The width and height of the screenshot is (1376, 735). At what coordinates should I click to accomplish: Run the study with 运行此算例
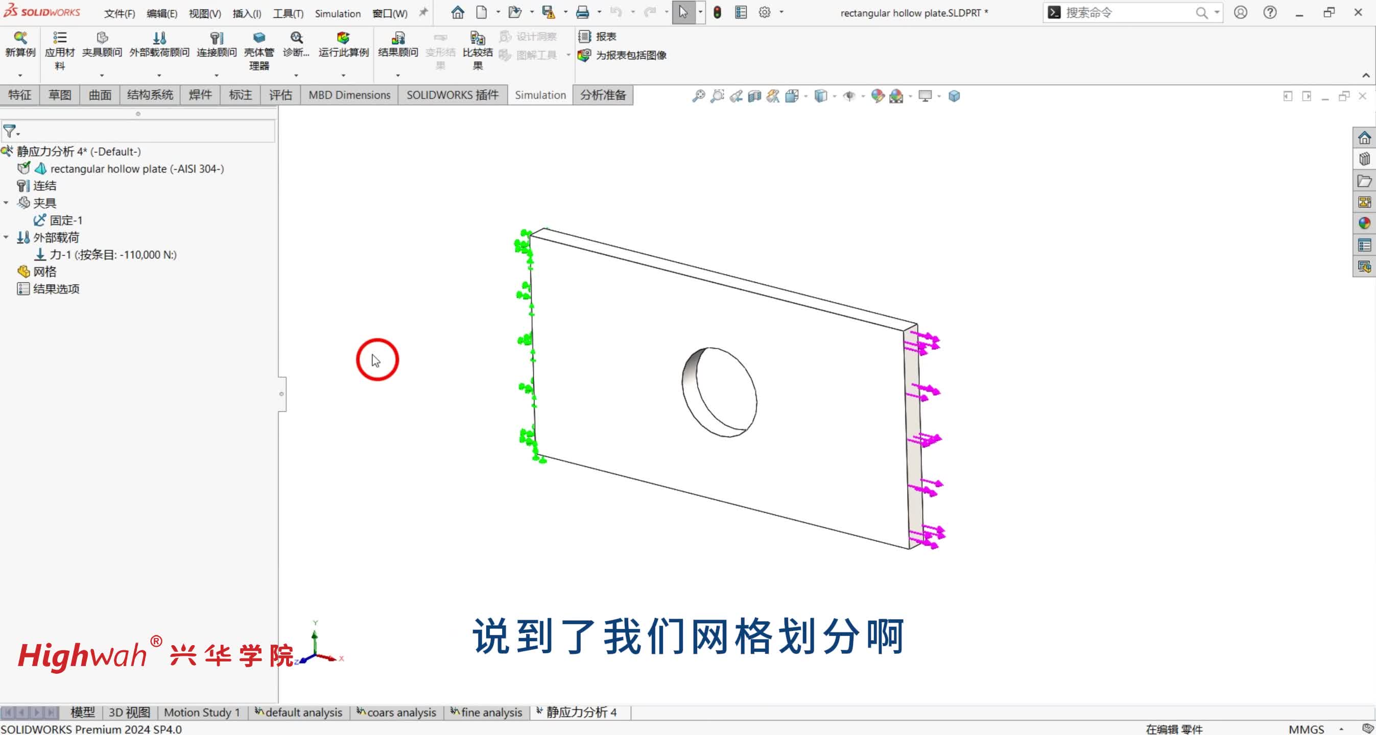(x=342, y=45)
